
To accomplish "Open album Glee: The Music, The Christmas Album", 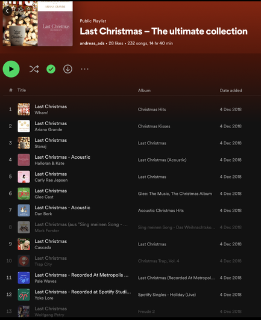I will pos(175,194).
